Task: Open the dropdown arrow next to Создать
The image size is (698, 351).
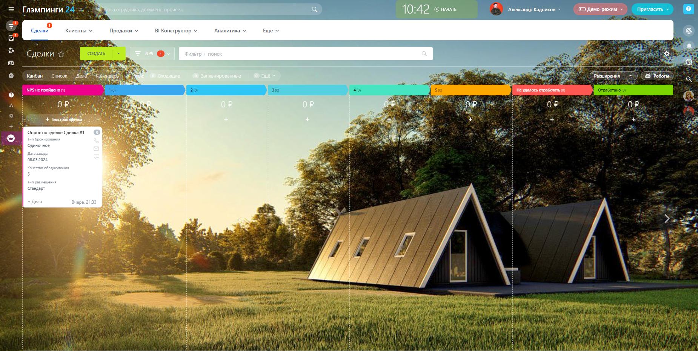Action: click(x=118, y=53)
